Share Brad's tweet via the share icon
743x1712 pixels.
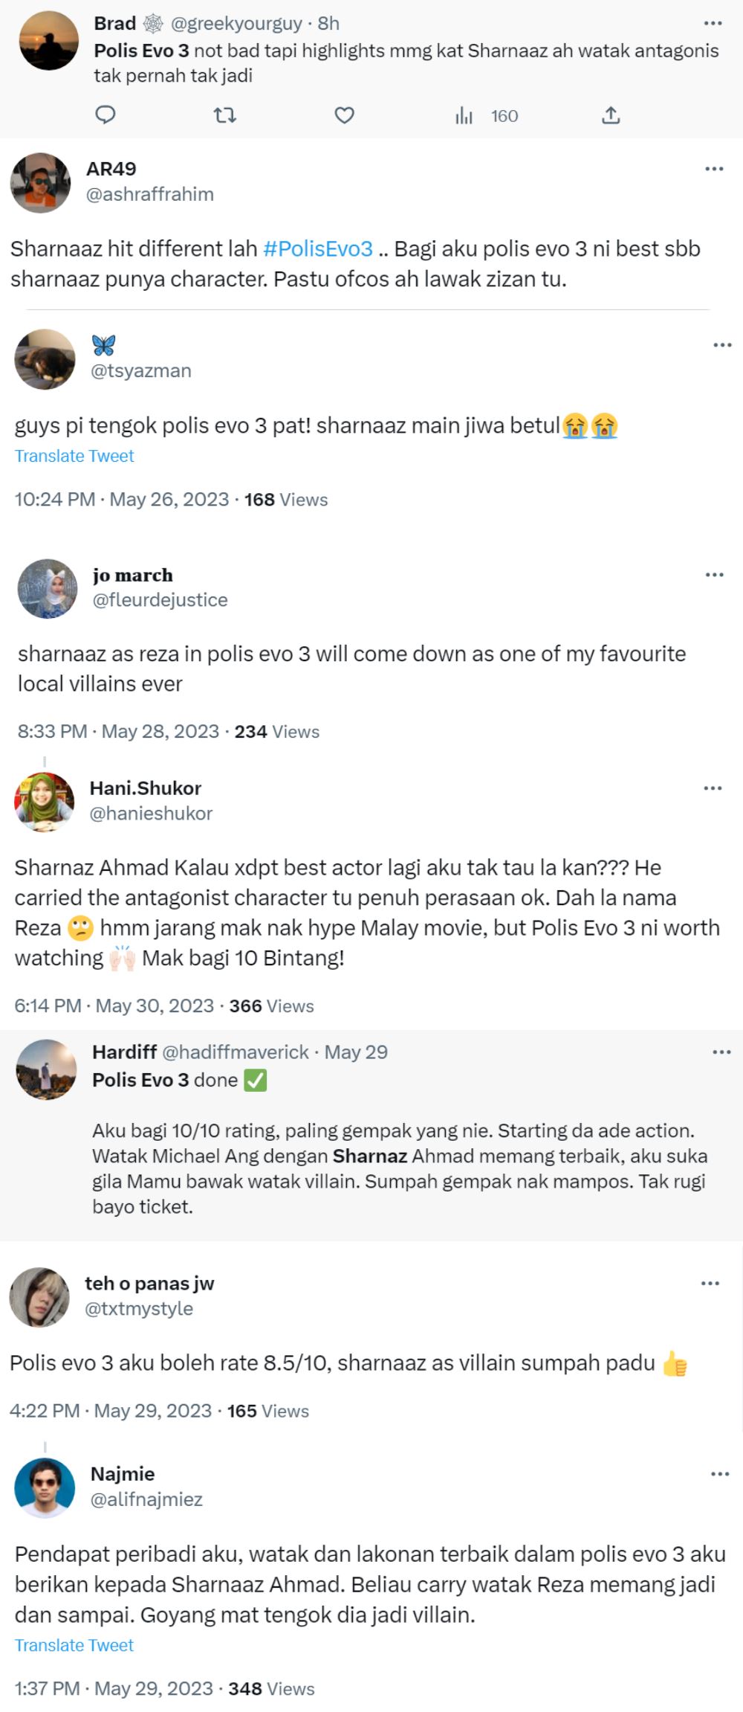[x=611, y=115]
